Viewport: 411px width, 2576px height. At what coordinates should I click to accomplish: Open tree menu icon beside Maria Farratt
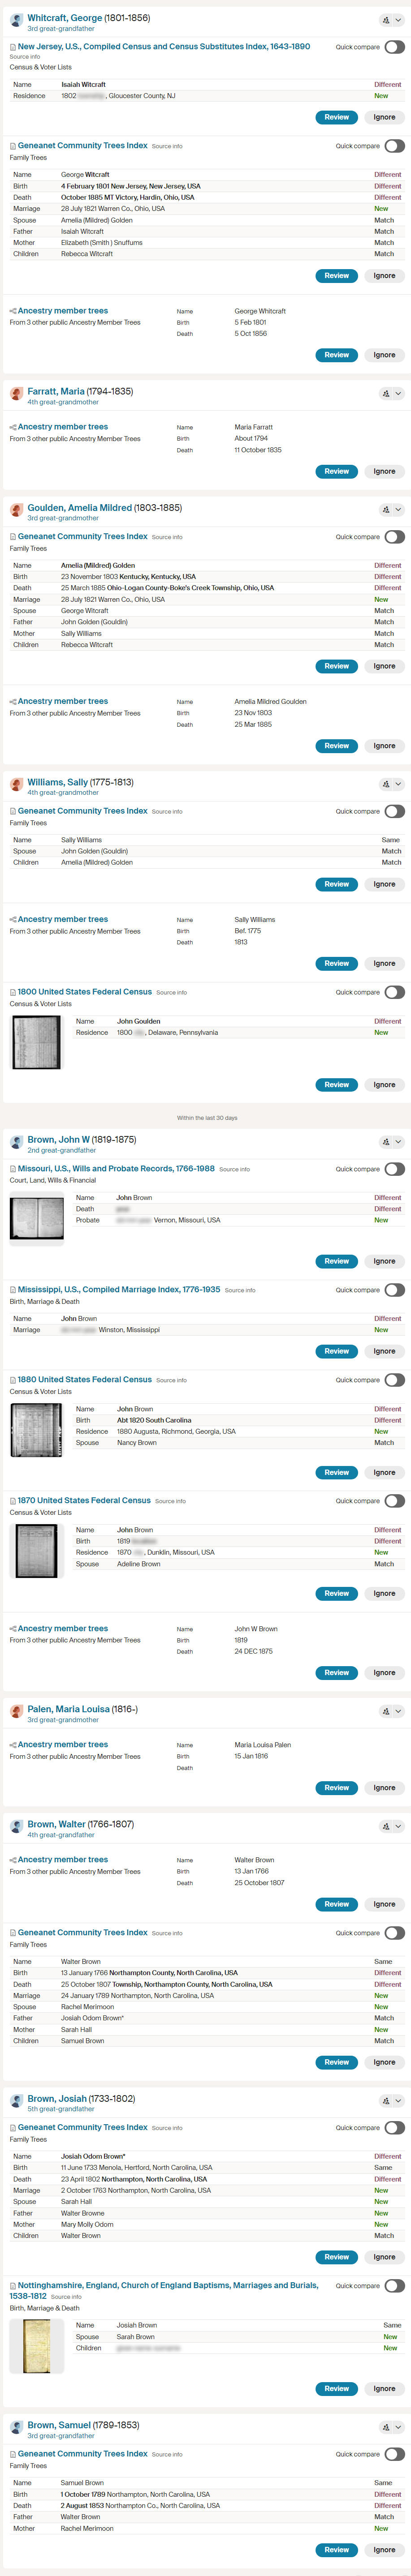tap(386, 394)
